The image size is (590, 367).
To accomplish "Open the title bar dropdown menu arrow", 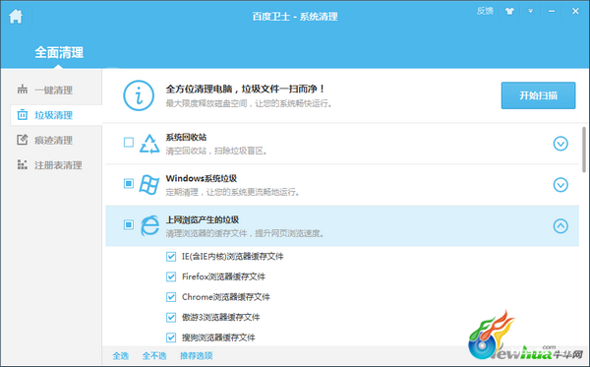I will tap(531, 11).
